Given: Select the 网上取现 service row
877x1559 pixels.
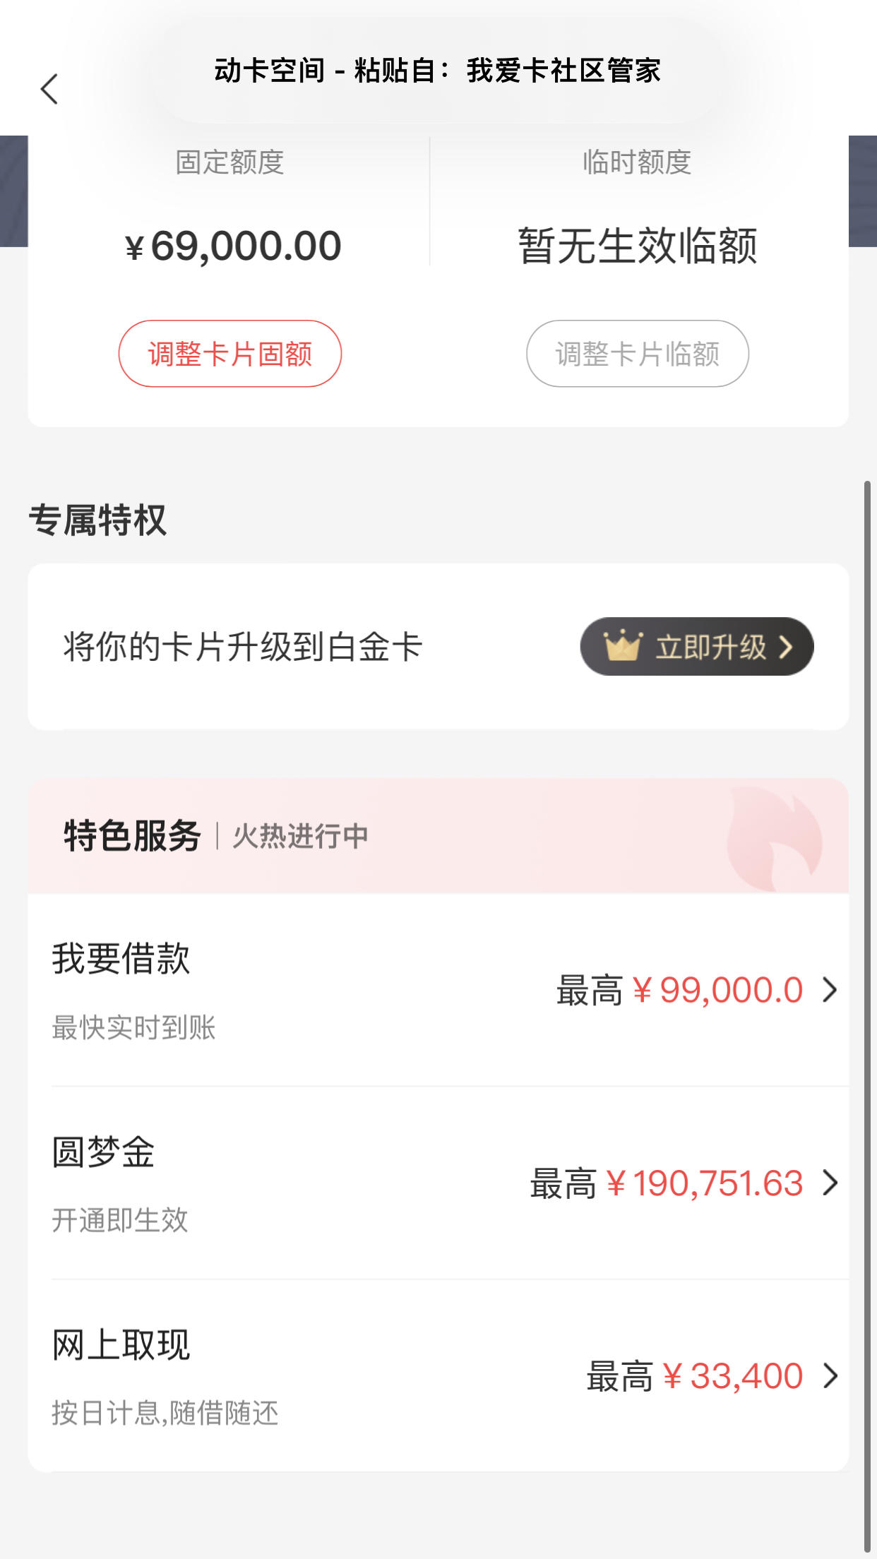Looking at the screenshot, I should pos(438,1375).
